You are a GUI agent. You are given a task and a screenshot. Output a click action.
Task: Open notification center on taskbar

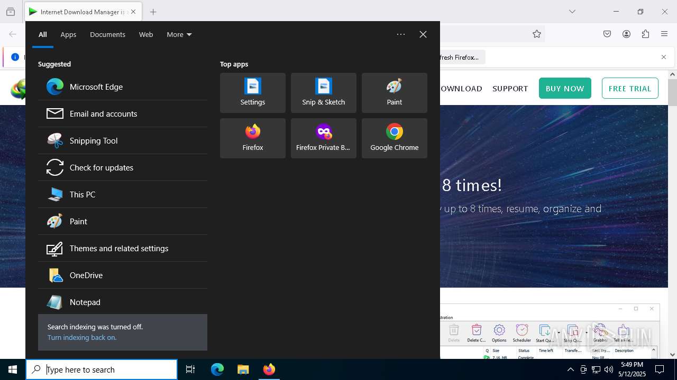[660, 369]
